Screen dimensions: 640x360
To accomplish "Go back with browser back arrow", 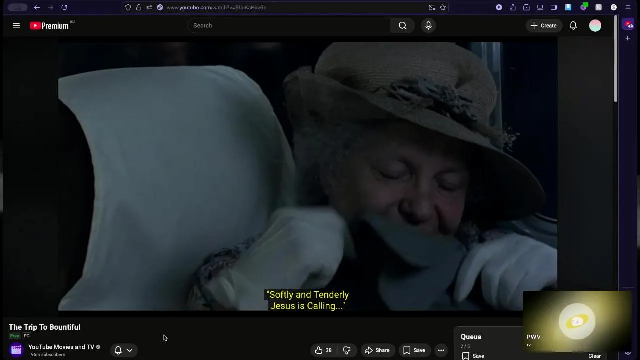I will point(37,7).
